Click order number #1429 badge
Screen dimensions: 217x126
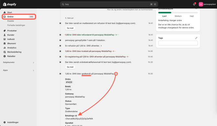pos(69,82)
